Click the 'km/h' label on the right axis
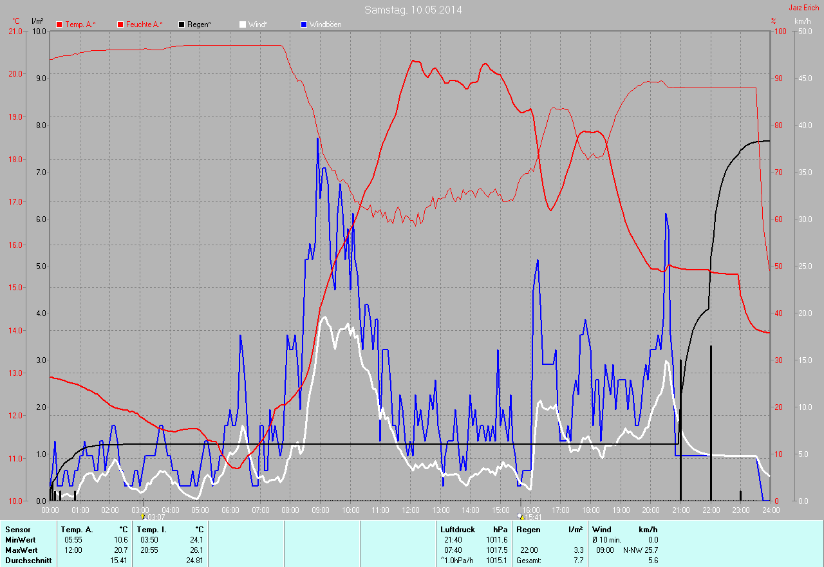This screenshot has height=567, width=824. point(803,21)
